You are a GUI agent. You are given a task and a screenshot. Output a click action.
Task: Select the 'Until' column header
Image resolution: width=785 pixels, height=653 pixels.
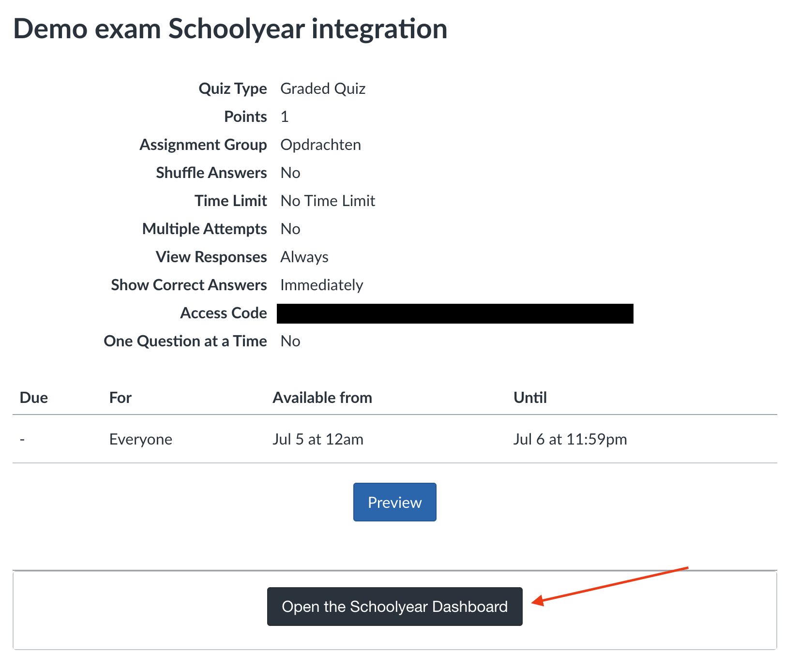(530, 398)
